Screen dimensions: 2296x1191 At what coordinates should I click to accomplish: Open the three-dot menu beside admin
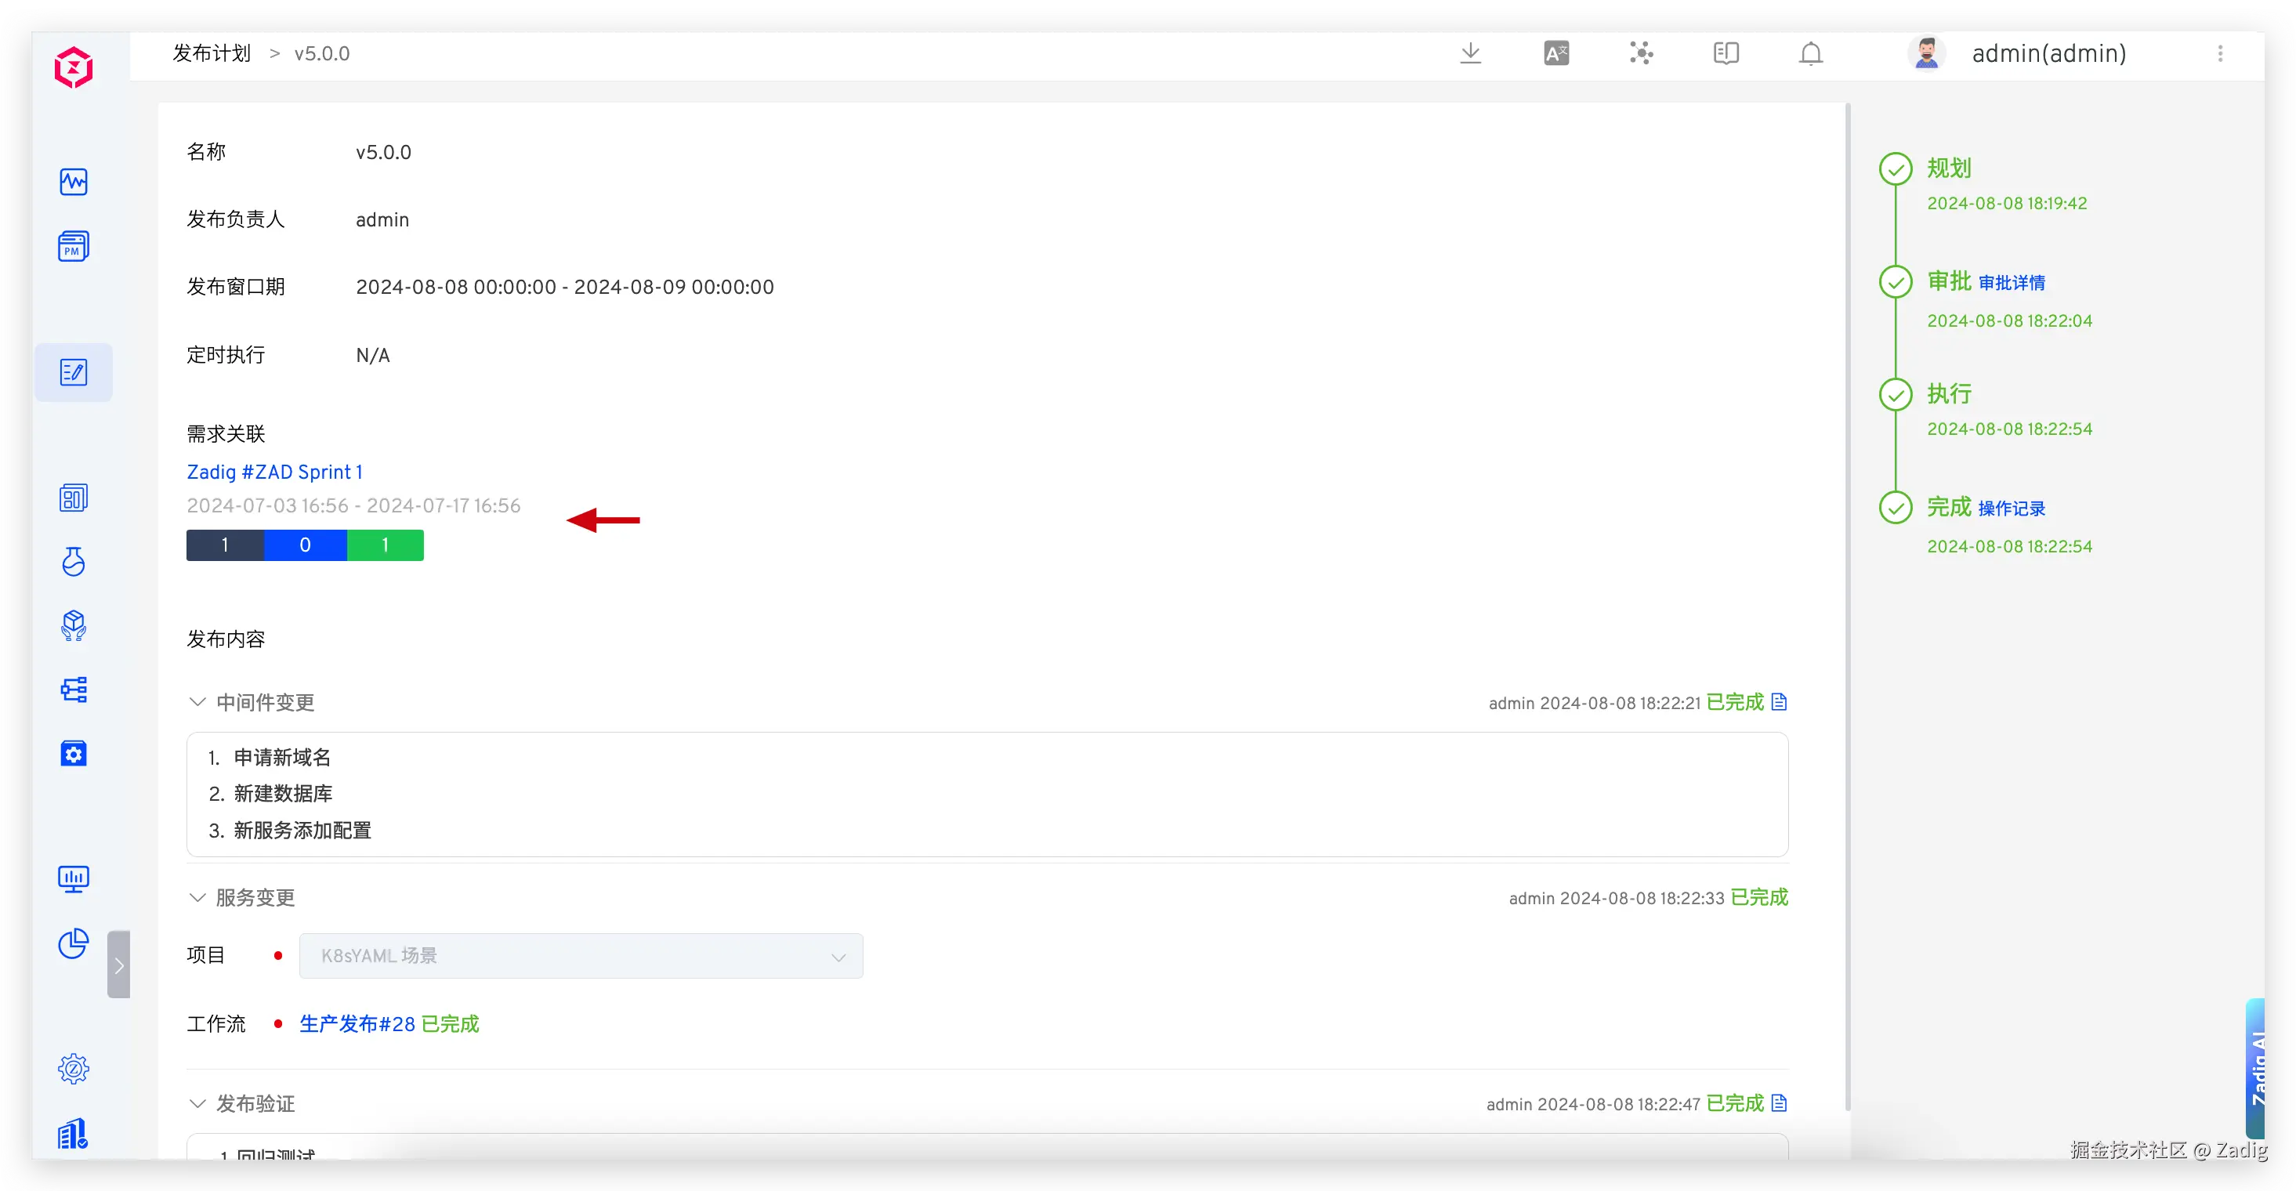pos(2219,53)
